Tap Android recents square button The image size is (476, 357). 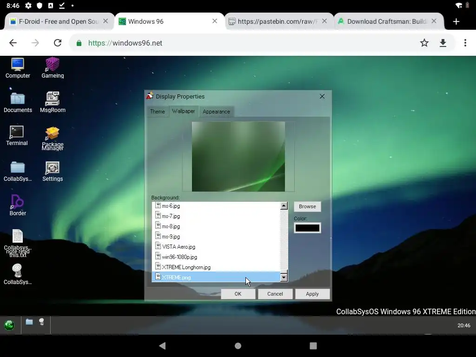(x=313, y=346)
